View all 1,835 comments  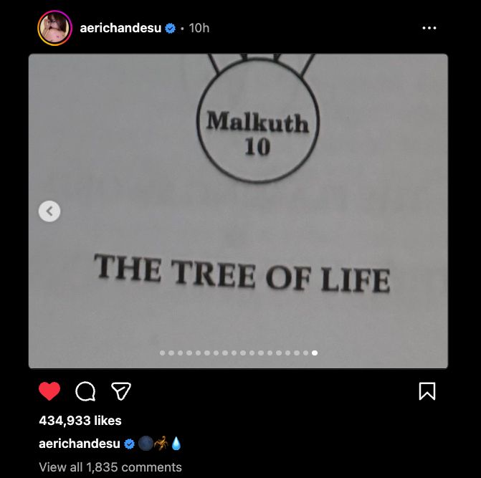110,467
